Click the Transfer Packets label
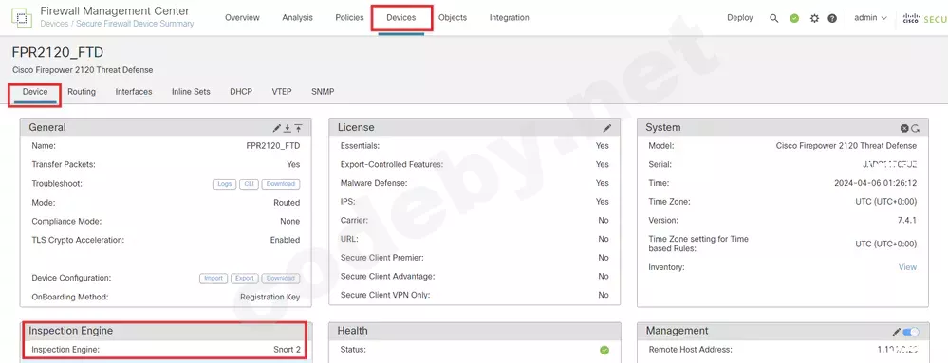Image resolution: width=948 pixels, height=363 pixels. tap(64, 164)
